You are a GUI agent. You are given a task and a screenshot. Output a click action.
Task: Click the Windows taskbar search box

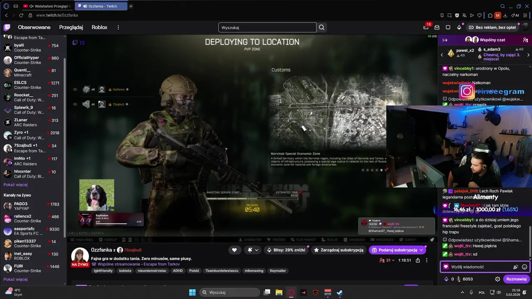[230, 292]
